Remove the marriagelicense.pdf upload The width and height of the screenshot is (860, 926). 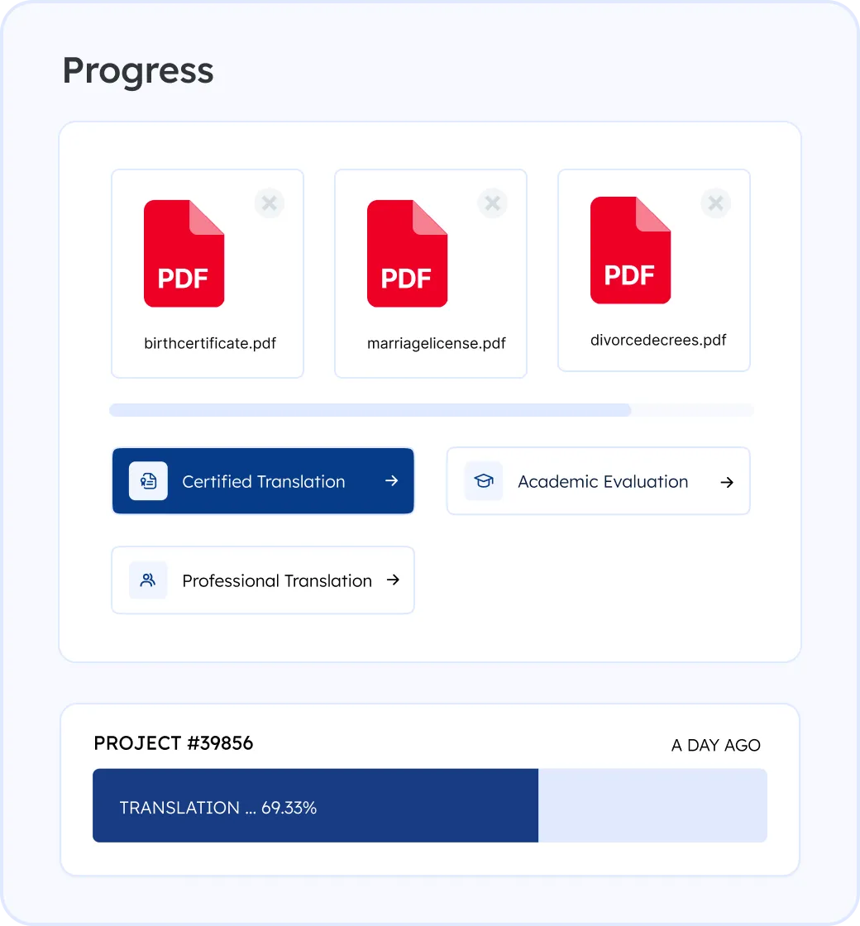point(493,203)
